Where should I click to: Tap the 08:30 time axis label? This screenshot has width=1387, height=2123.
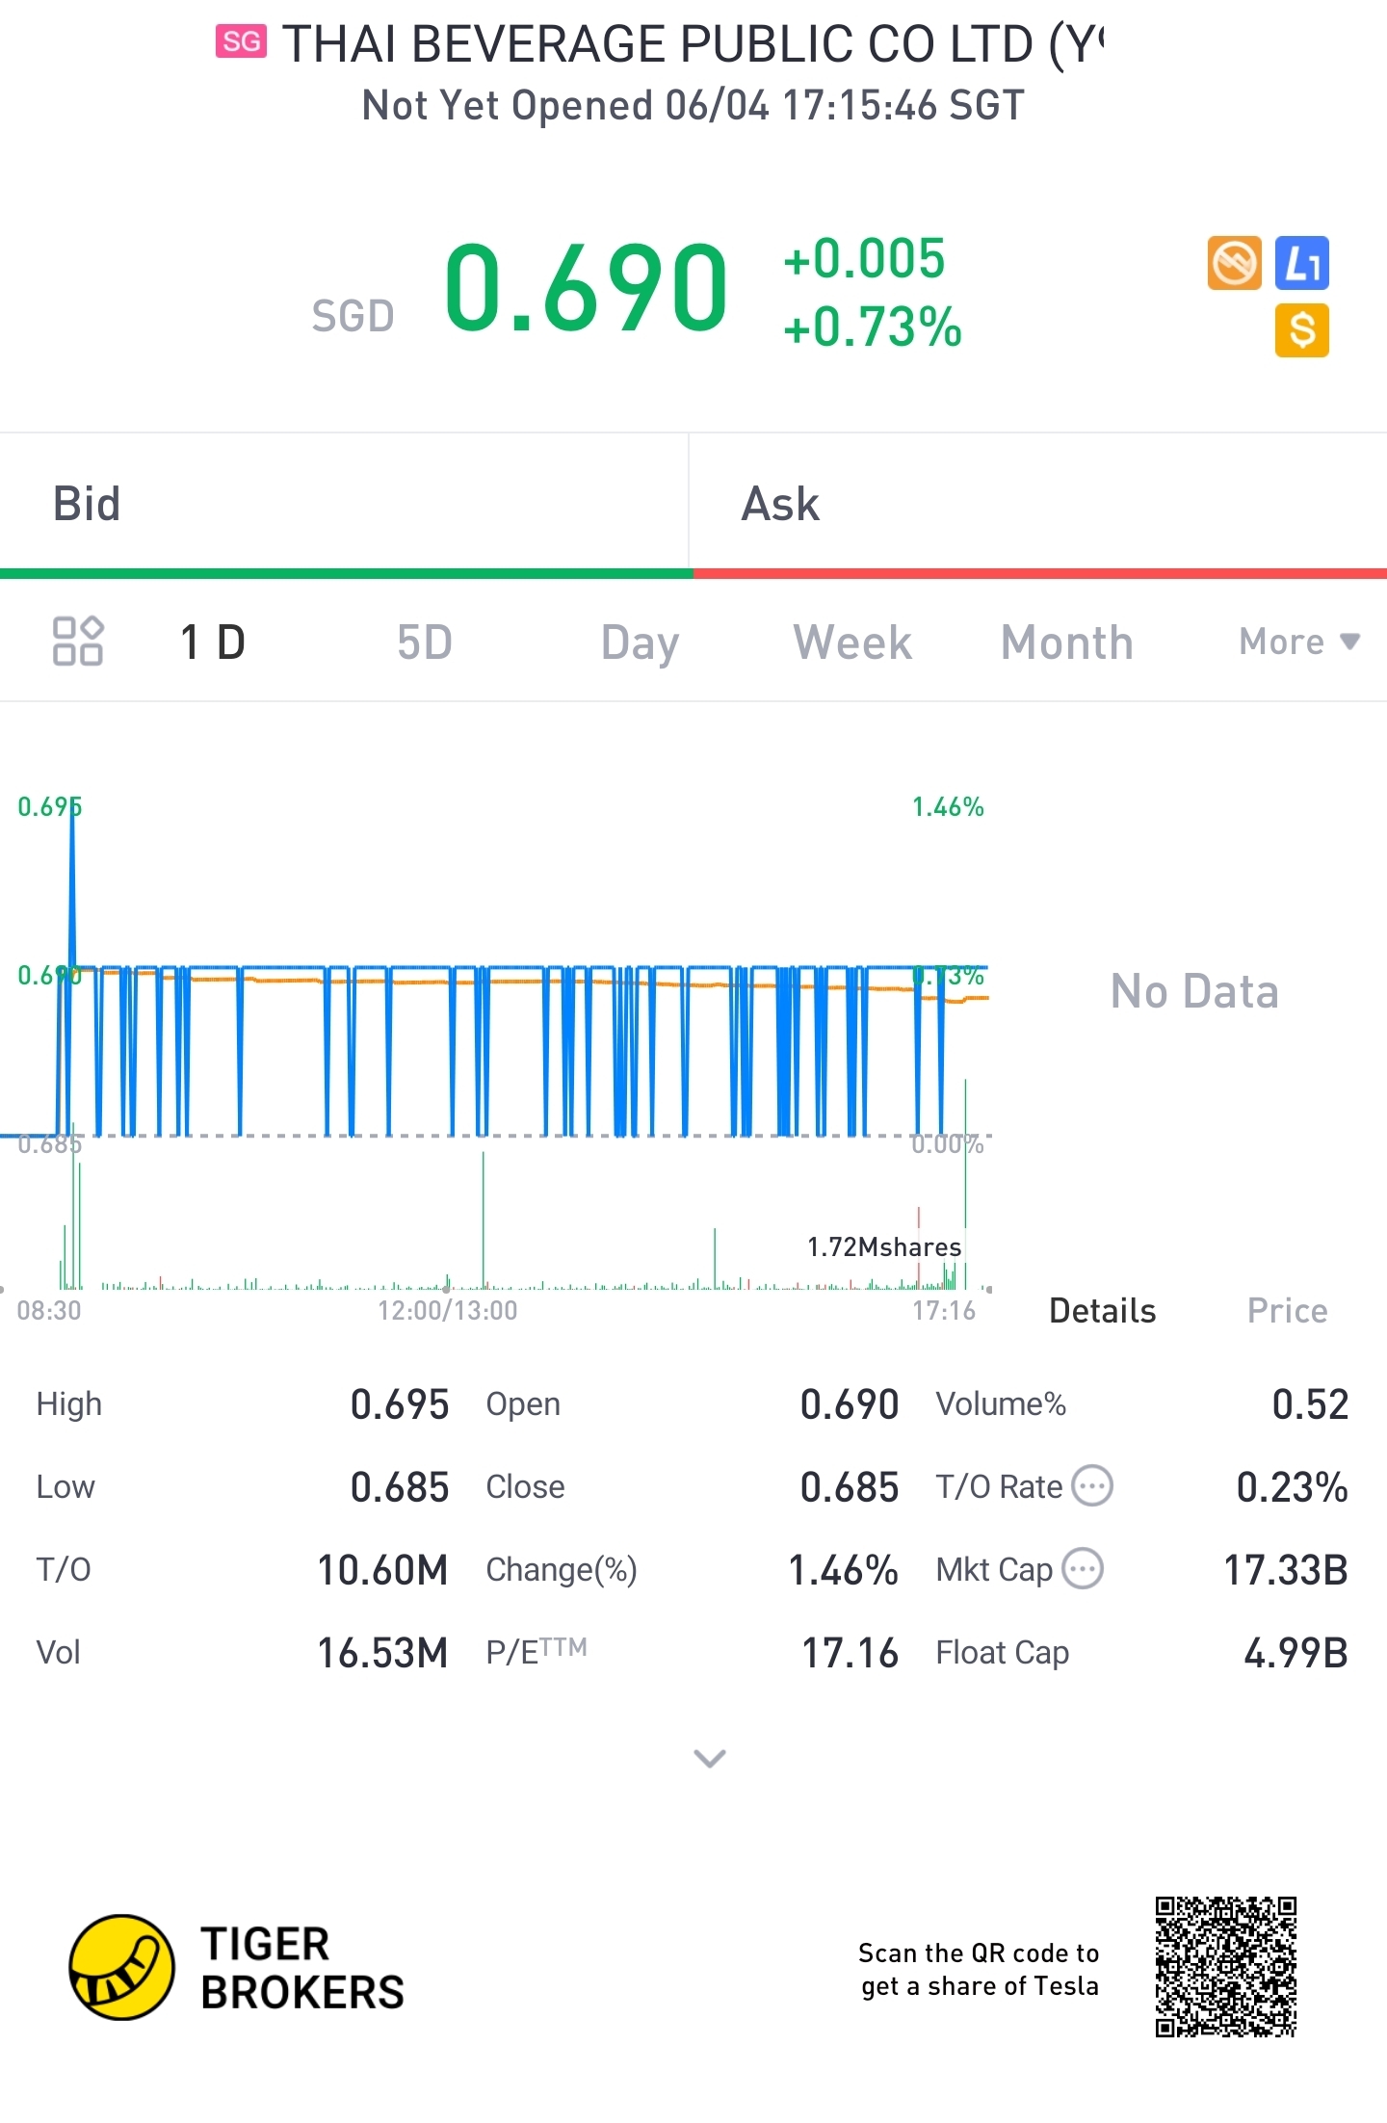click(x=49, y=1311)
